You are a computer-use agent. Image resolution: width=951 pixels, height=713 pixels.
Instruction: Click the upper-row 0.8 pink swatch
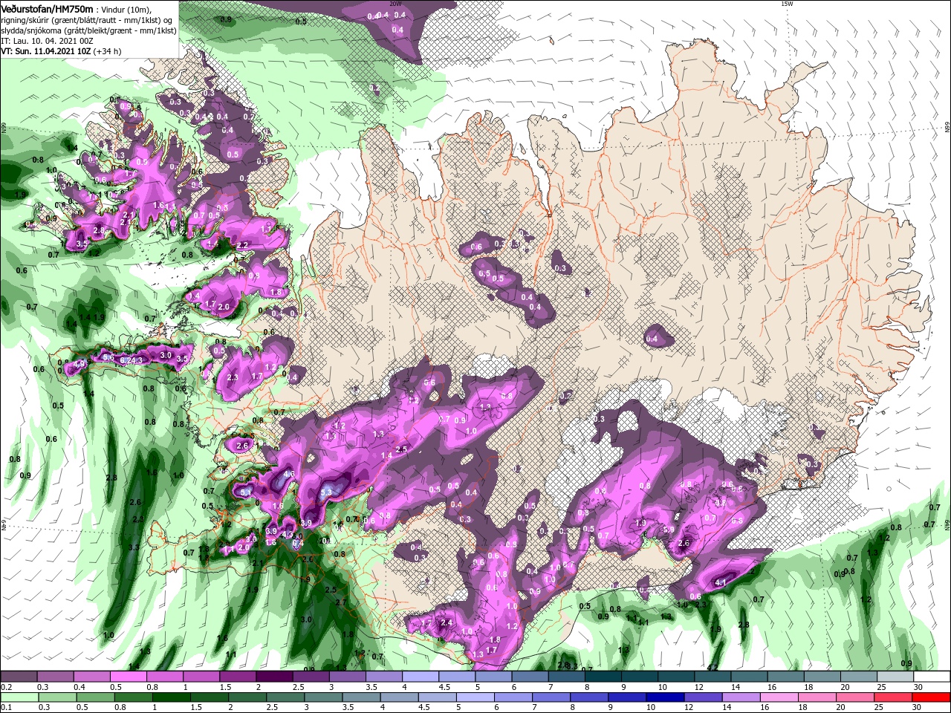[x=165, y=677]
